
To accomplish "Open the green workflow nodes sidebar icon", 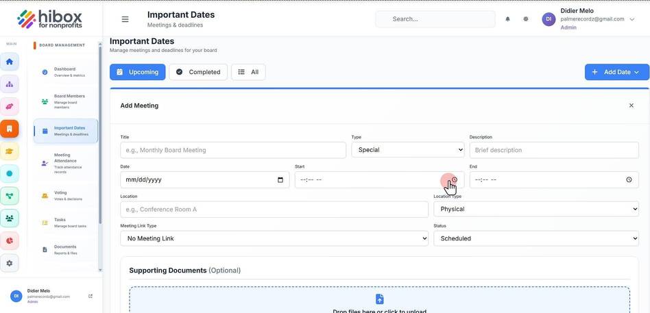I will (10, 196).
